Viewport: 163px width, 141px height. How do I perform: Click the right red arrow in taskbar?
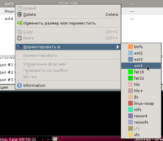pyautogui.click(x=48, y=139)
